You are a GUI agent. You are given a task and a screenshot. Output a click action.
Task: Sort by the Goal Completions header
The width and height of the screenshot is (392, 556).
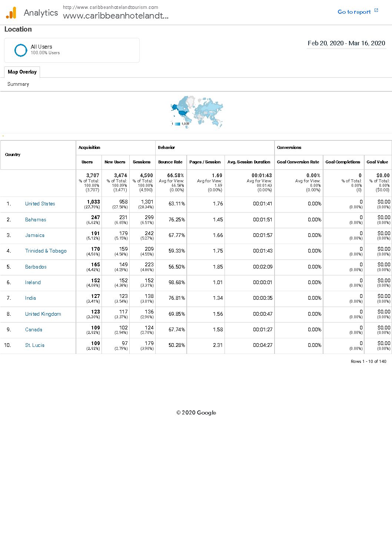point(343,162)
